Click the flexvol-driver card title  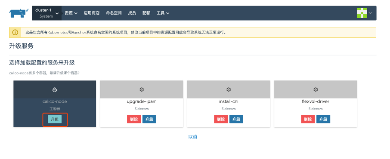coord(316,101)
